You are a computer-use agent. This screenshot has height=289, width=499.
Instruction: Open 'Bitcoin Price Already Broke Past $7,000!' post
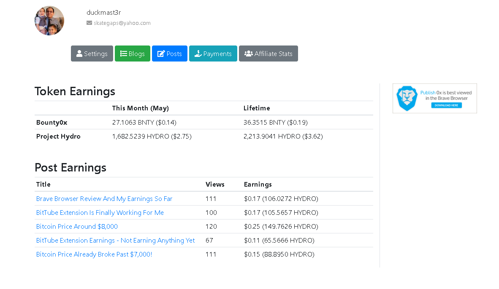(94, 254)
